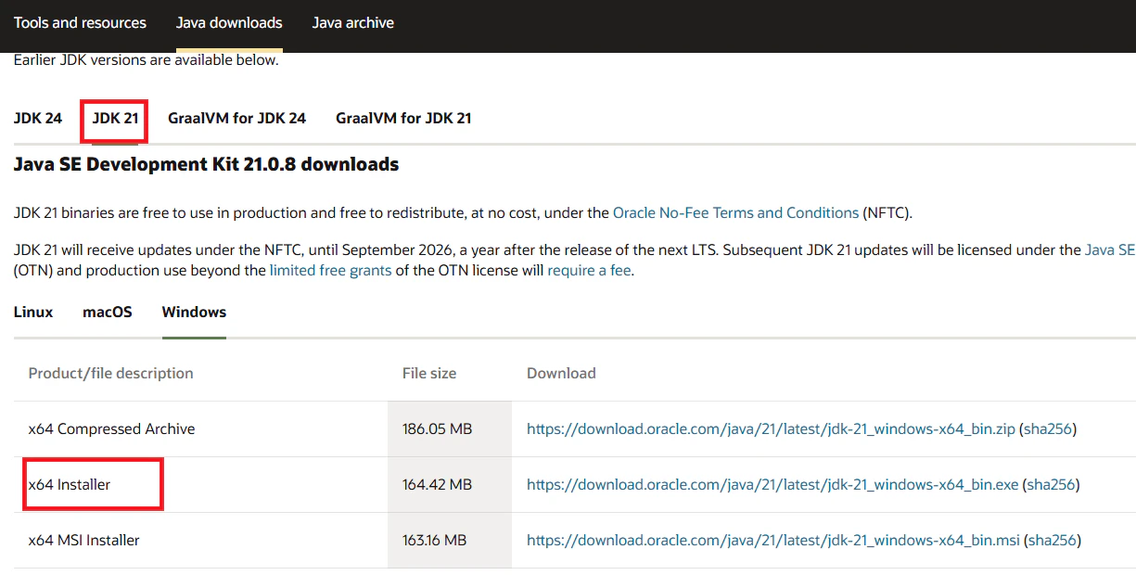Image resolution: width=1136 pixels, height=575 pixels.
Task: Open the GraalVM for JDK 24 tab
Action: (x=236, y=119)
